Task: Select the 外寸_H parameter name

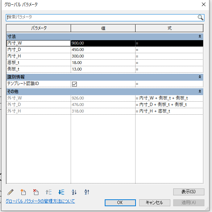Action: (39, 111)
